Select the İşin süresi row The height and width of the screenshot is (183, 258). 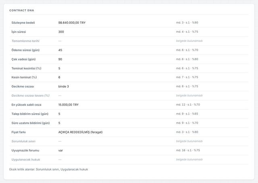click(129, 32)
